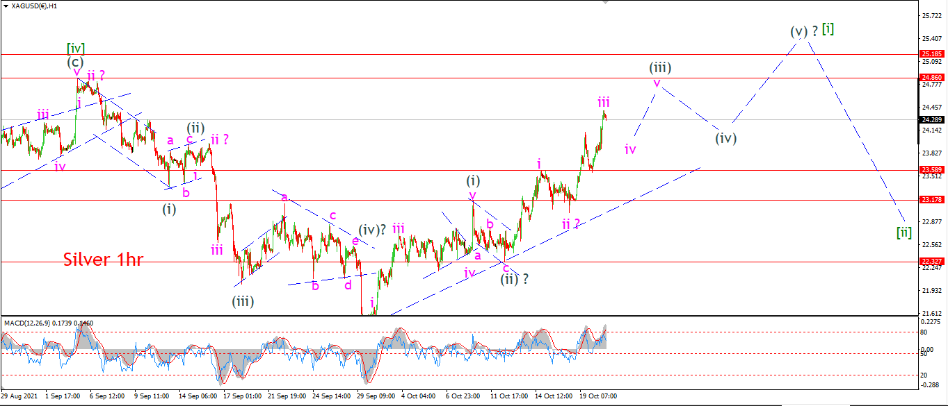
Task: Select the 25.185 red price level tag
Action: [x=931, y=53]
